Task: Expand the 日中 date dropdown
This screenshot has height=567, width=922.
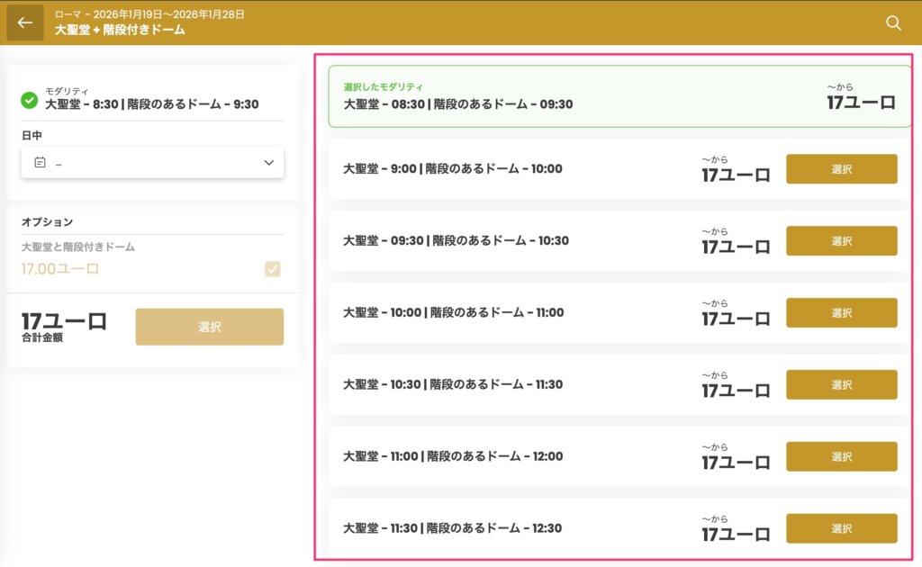Action: pyautogui.click(x=152, y=163)
